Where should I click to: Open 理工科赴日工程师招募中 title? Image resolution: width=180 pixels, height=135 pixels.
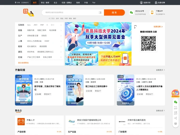click(x=96, y=86)
